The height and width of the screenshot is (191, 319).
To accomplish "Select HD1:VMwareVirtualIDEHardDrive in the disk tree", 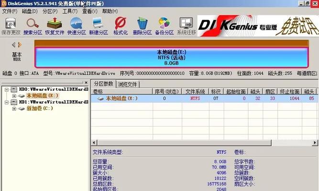I will pyautogui.click(x=54, y=102).
